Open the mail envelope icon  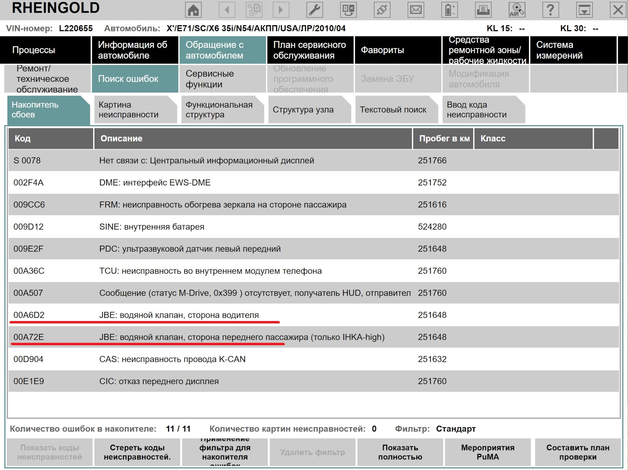click(416, 10)
